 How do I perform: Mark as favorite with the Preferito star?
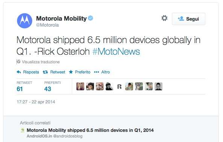point(71,72)
